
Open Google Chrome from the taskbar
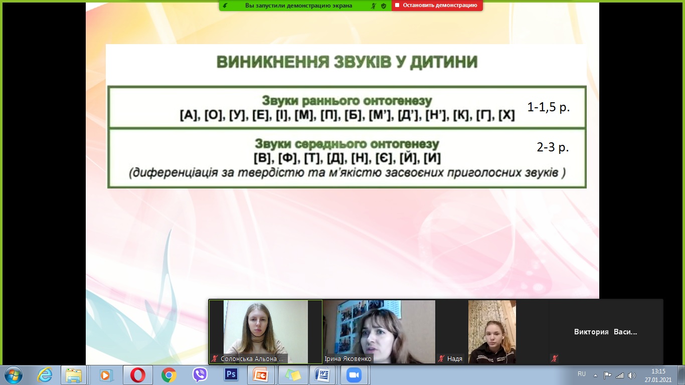click(168, 375)
